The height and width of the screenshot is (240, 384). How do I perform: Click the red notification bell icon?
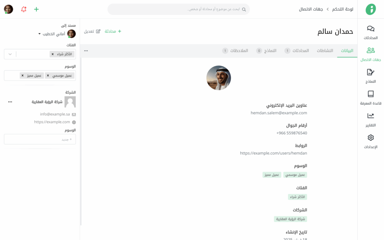click(x=24, y=9)
